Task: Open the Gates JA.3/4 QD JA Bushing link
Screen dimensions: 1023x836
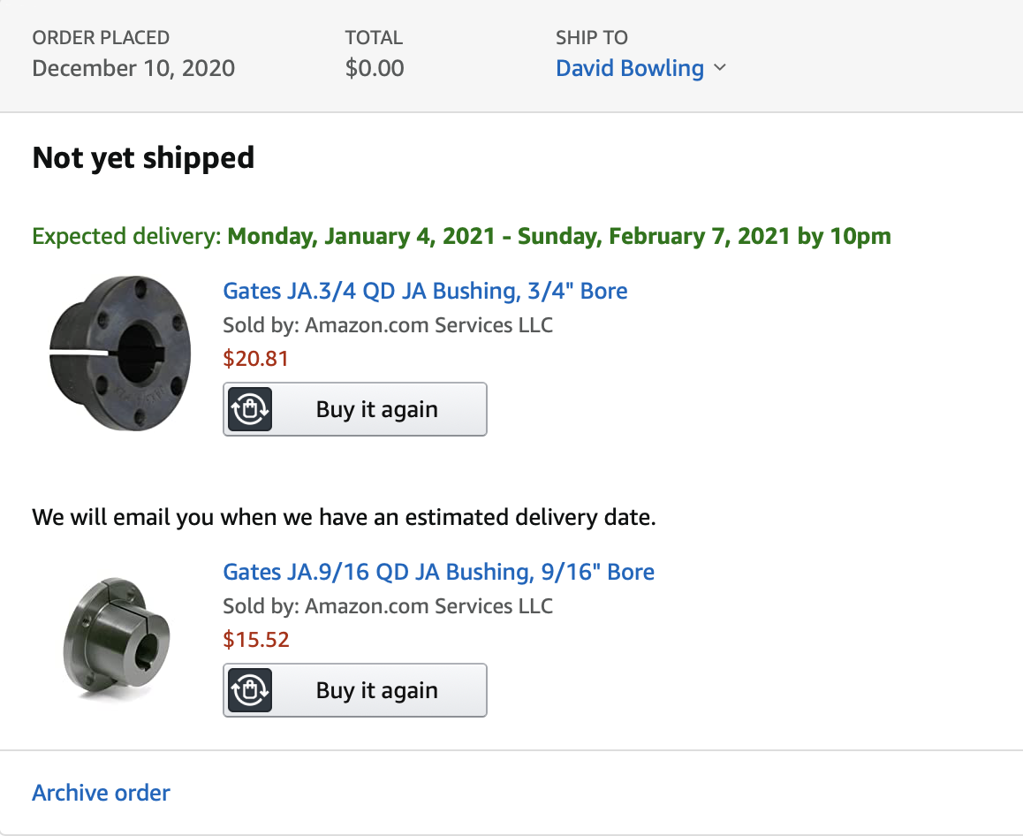Action: click(x=426, y=291)
